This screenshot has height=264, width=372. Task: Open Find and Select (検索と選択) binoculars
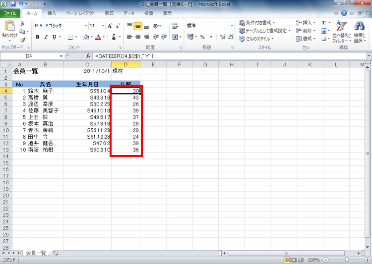pos(360,32)
